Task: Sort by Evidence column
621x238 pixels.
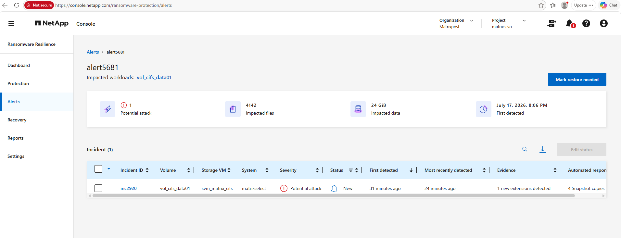Action: point(555,170)
